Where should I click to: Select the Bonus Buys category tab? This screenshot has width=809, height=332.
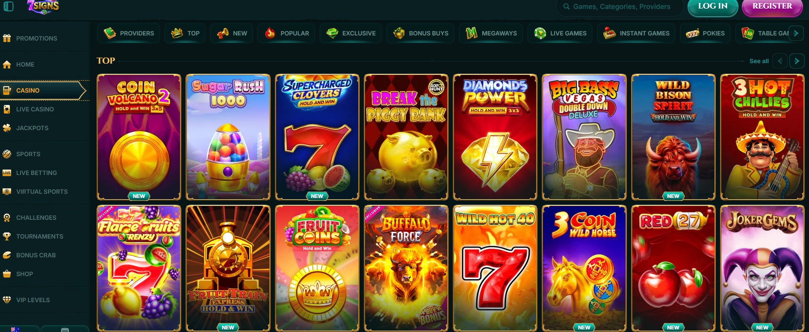421,33
